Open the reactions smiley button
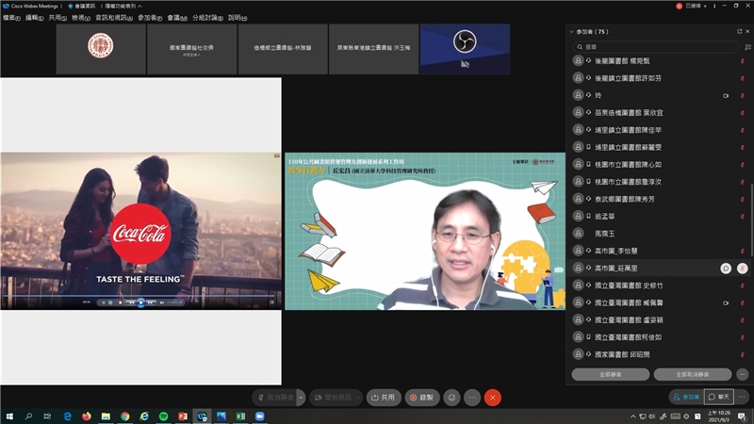The width and height of the screenshot is (754, 424). pyautogui.click(x=452, y=398)
